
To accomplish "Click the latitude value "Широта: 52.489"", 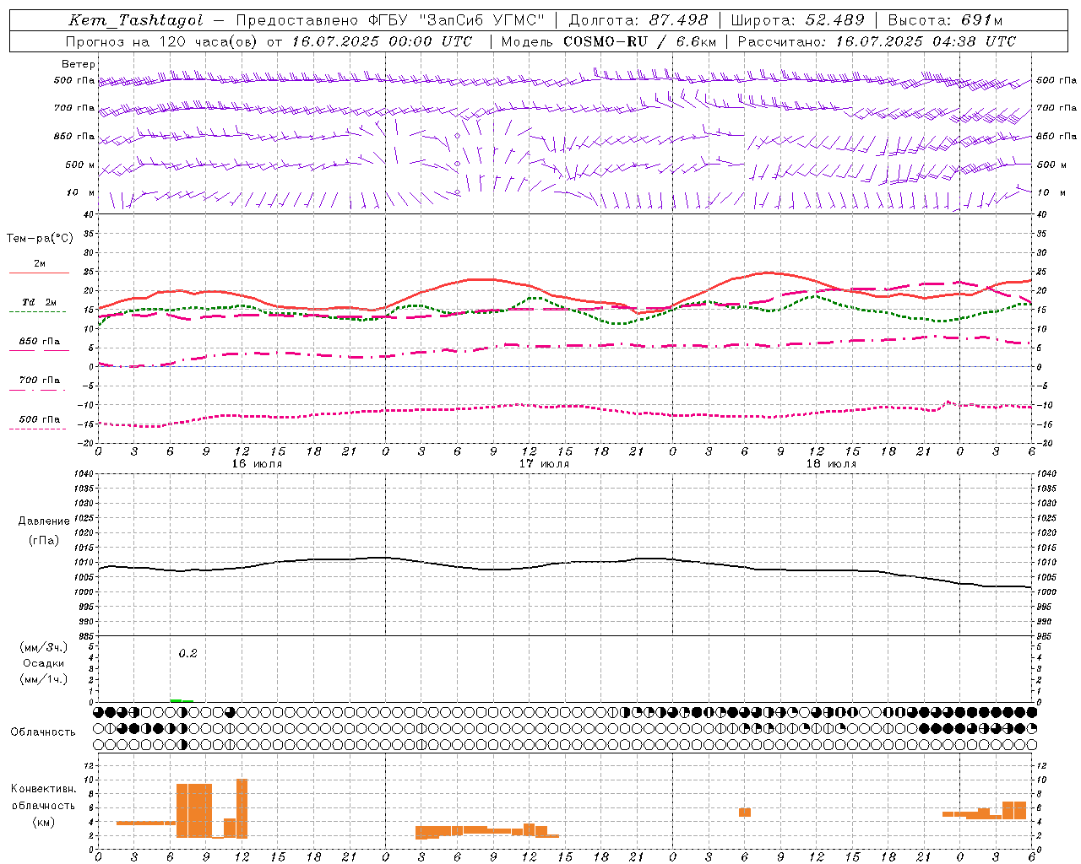I will (798, 20).
